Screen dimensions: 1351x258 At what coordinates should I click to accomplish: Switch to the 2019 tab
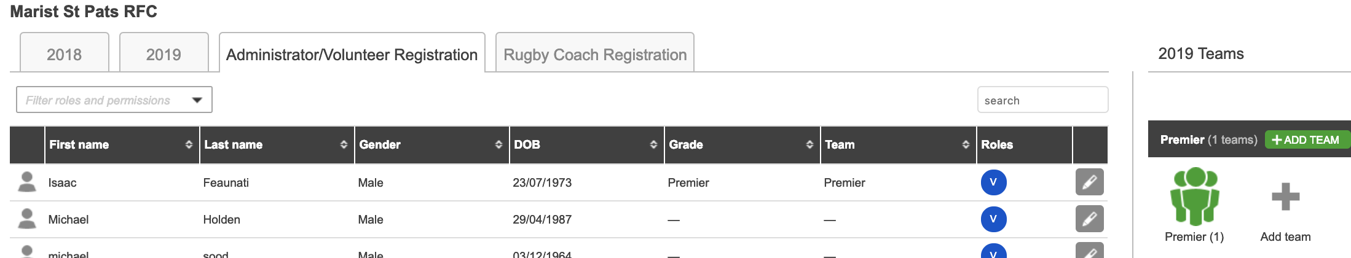[163, 54]
